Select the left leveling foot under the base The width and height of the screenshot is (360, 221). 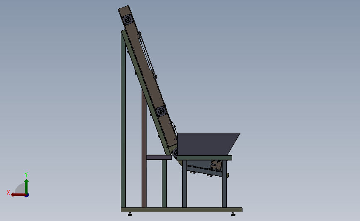pos(130,214)
